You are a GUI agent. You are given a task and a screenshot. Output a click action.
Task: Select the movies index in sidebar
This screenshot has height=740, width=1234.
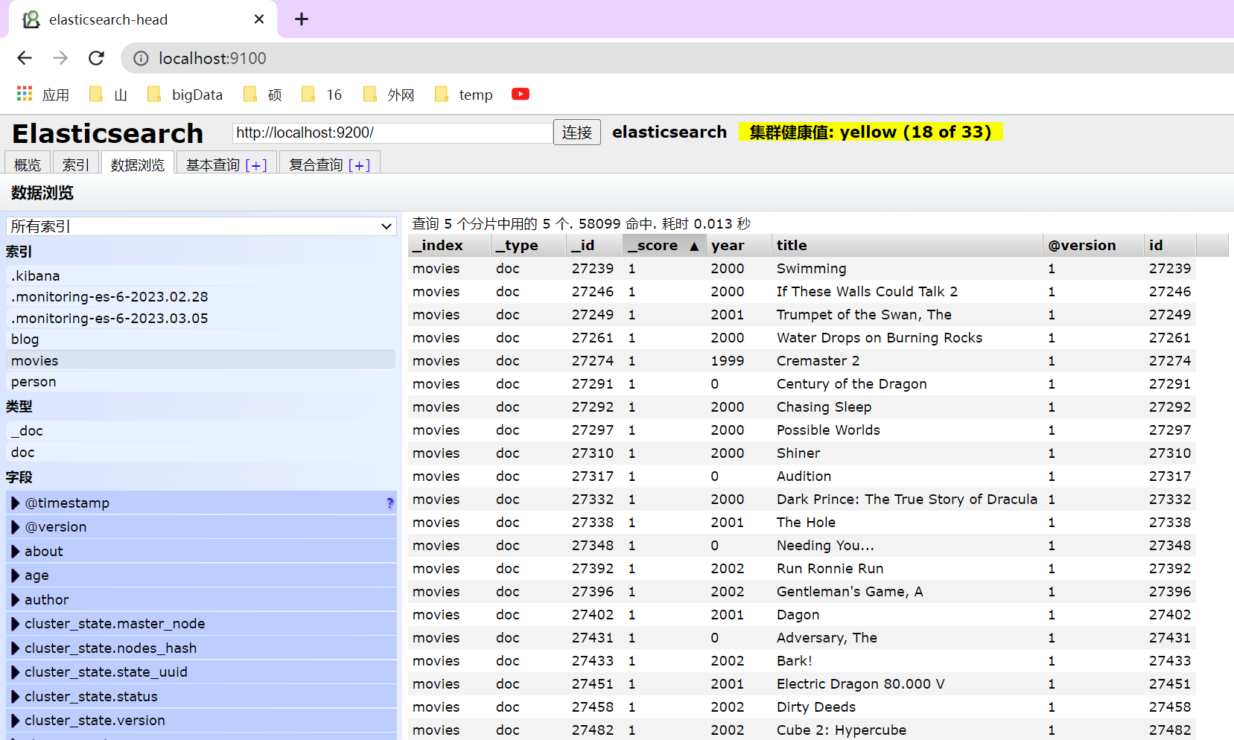(201, 360)
